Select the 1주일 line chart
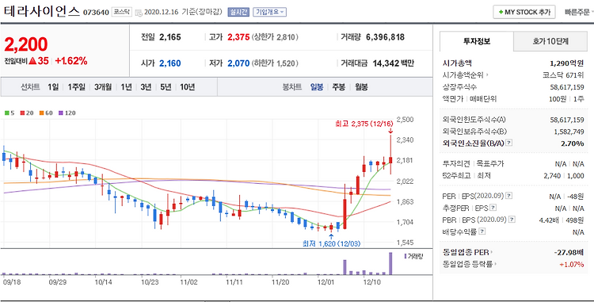This screenshot has height=302, width=594. 77,87
